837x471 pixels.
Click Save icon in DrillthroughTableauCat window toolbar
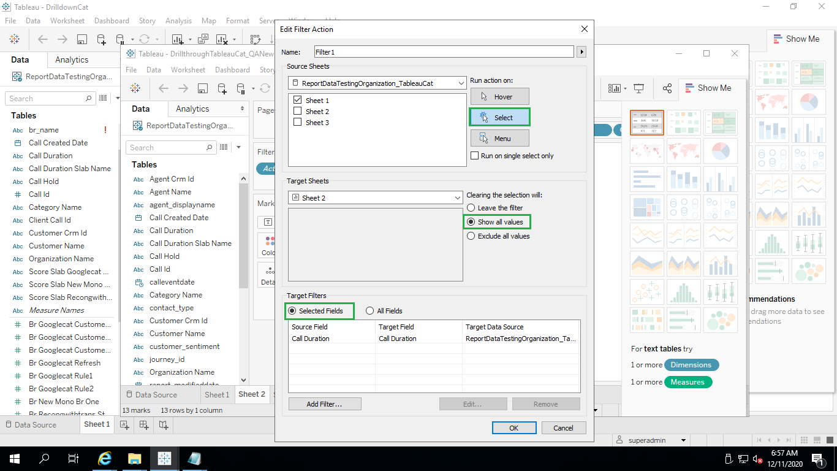click(203, 88)
